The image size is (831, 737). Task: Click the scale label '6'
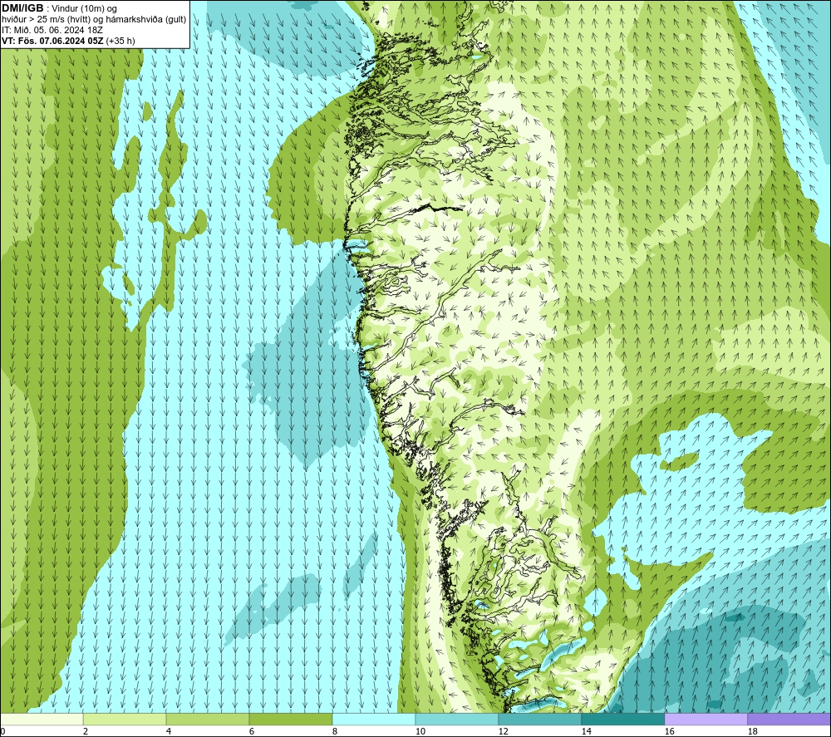click(251, 732)
